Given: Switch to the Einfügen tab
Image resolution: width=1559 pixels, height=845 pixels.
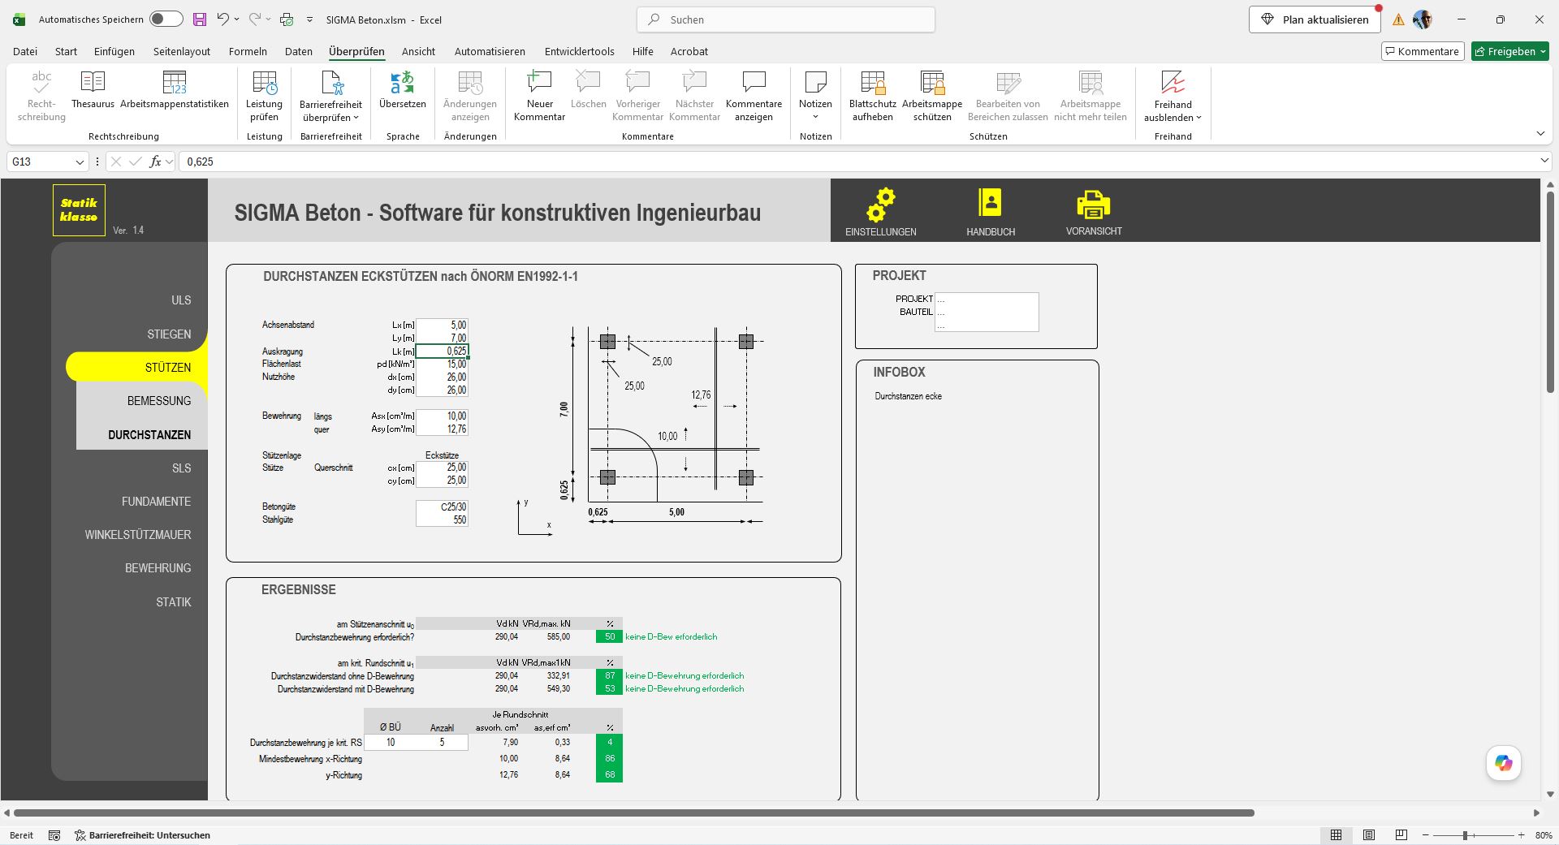Looking at the screenshot, I should click(x=114, y=51).
